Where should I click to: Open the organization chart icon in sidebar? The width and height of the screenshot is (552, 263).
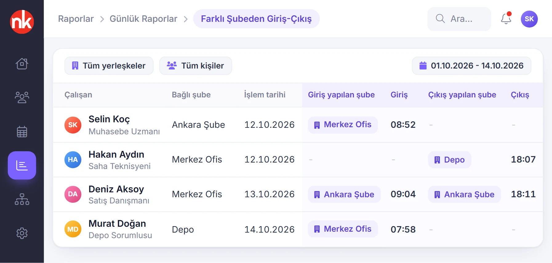(x=22, y=199)
